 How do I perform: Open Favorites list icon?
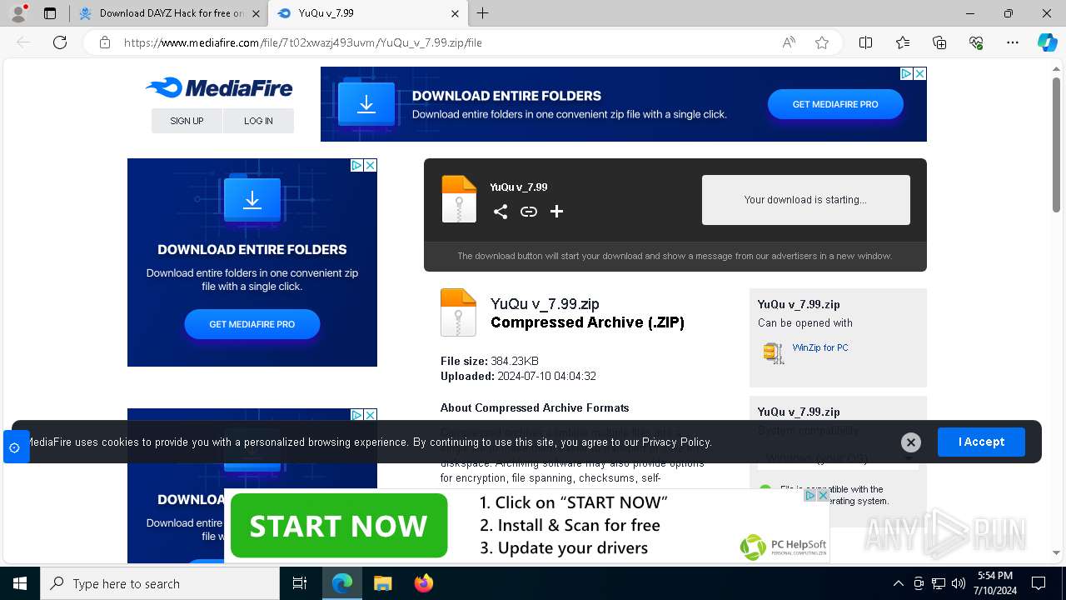point(903,42)
